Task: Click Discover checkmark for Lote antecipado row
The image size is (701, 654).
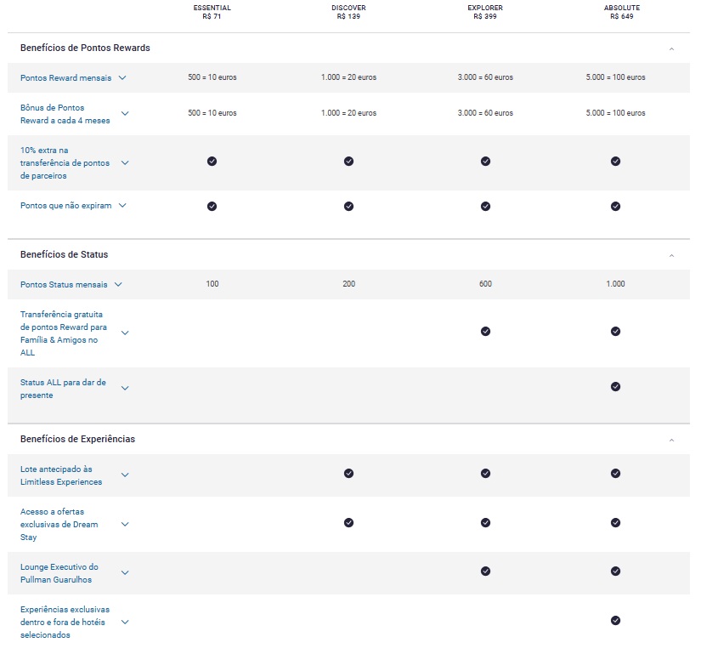Action: pyautogui.click(x=348, y=473)
